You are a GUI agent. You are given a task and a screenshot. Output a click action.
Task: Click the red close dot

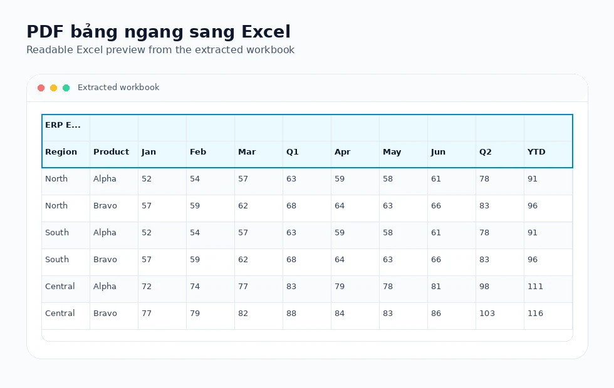pos(41,88)
